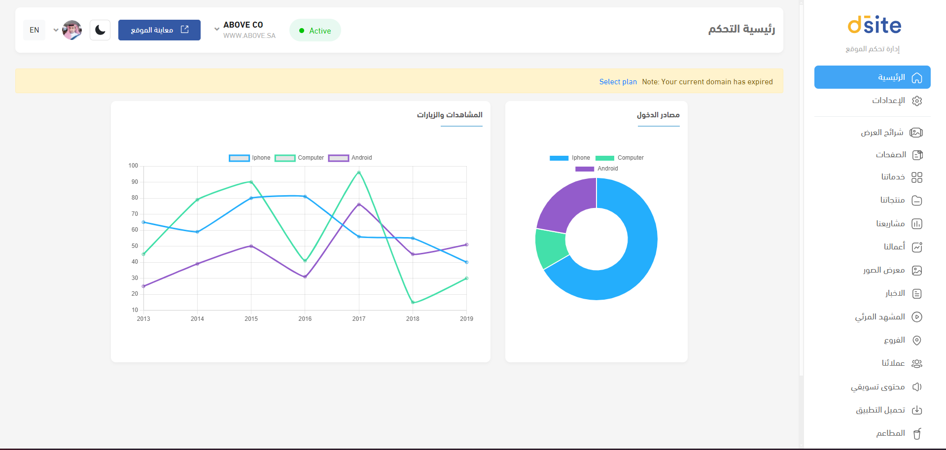Toggle Android series in line chart legend
946x450 pixels.
point(350,158)
